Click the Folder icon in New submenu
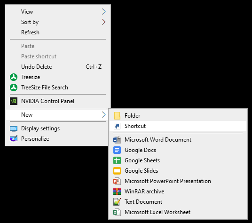 coord(117,116)
